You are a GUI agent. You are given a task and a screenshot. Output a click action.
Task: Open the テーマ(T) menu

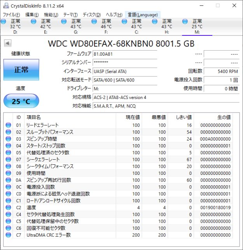click(x=70, y=15)
